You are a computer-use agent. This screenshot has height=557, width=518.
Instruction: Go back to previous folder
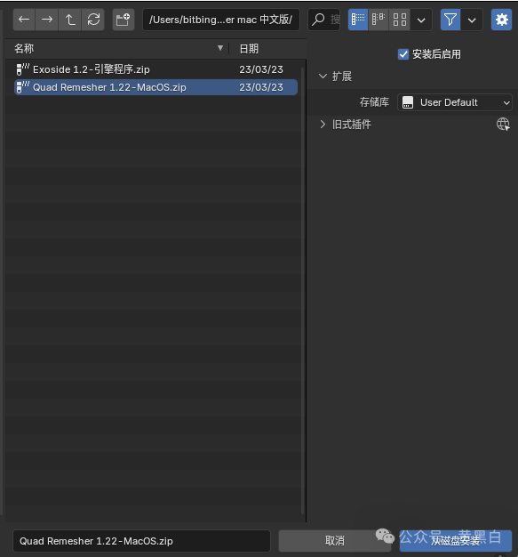coord(24,20)
